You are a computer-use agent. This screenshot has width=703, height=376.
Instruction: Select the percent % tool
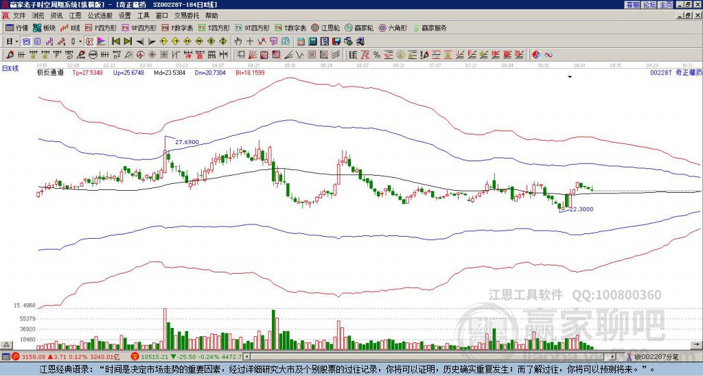(377, 55)
